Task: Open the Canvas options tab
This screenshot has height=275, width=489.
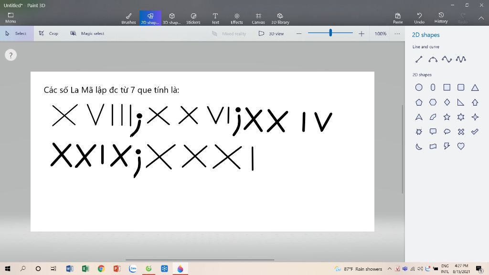Action: (x=258, y=19)
